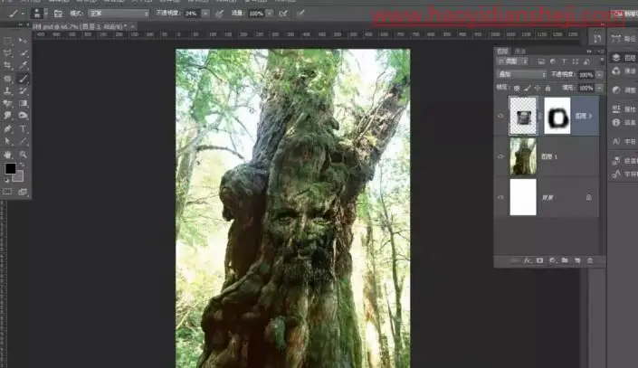
Task: Select the Dodge tool
Action: 24,116
